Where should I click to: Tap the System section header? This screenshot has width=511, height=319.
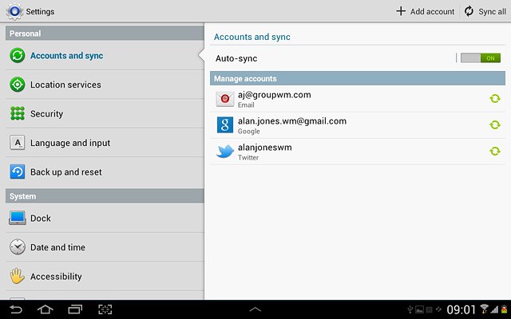pos(105,196)
